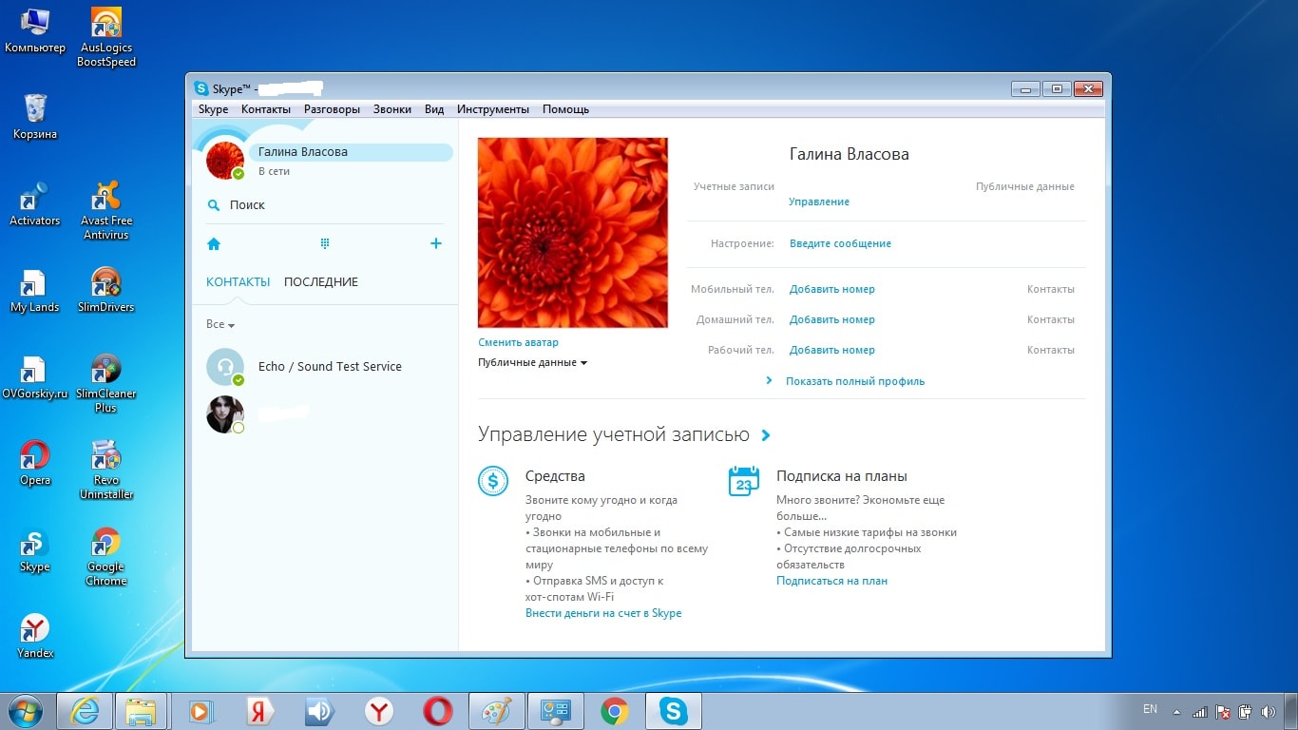Click Публичные данные label at top right
This screenshot has width=1298, height=730.
pos(1025,187)
